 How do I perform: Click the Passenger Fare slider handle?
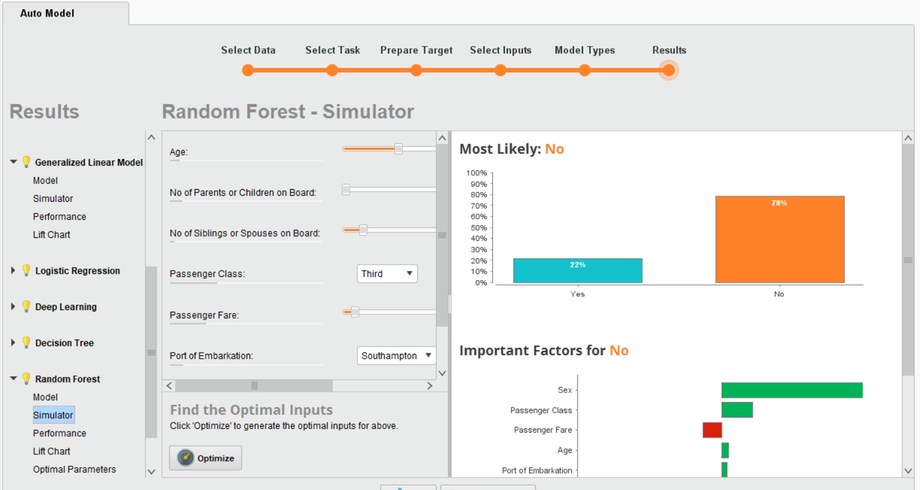pyautogui.click(x=355, y=312)
